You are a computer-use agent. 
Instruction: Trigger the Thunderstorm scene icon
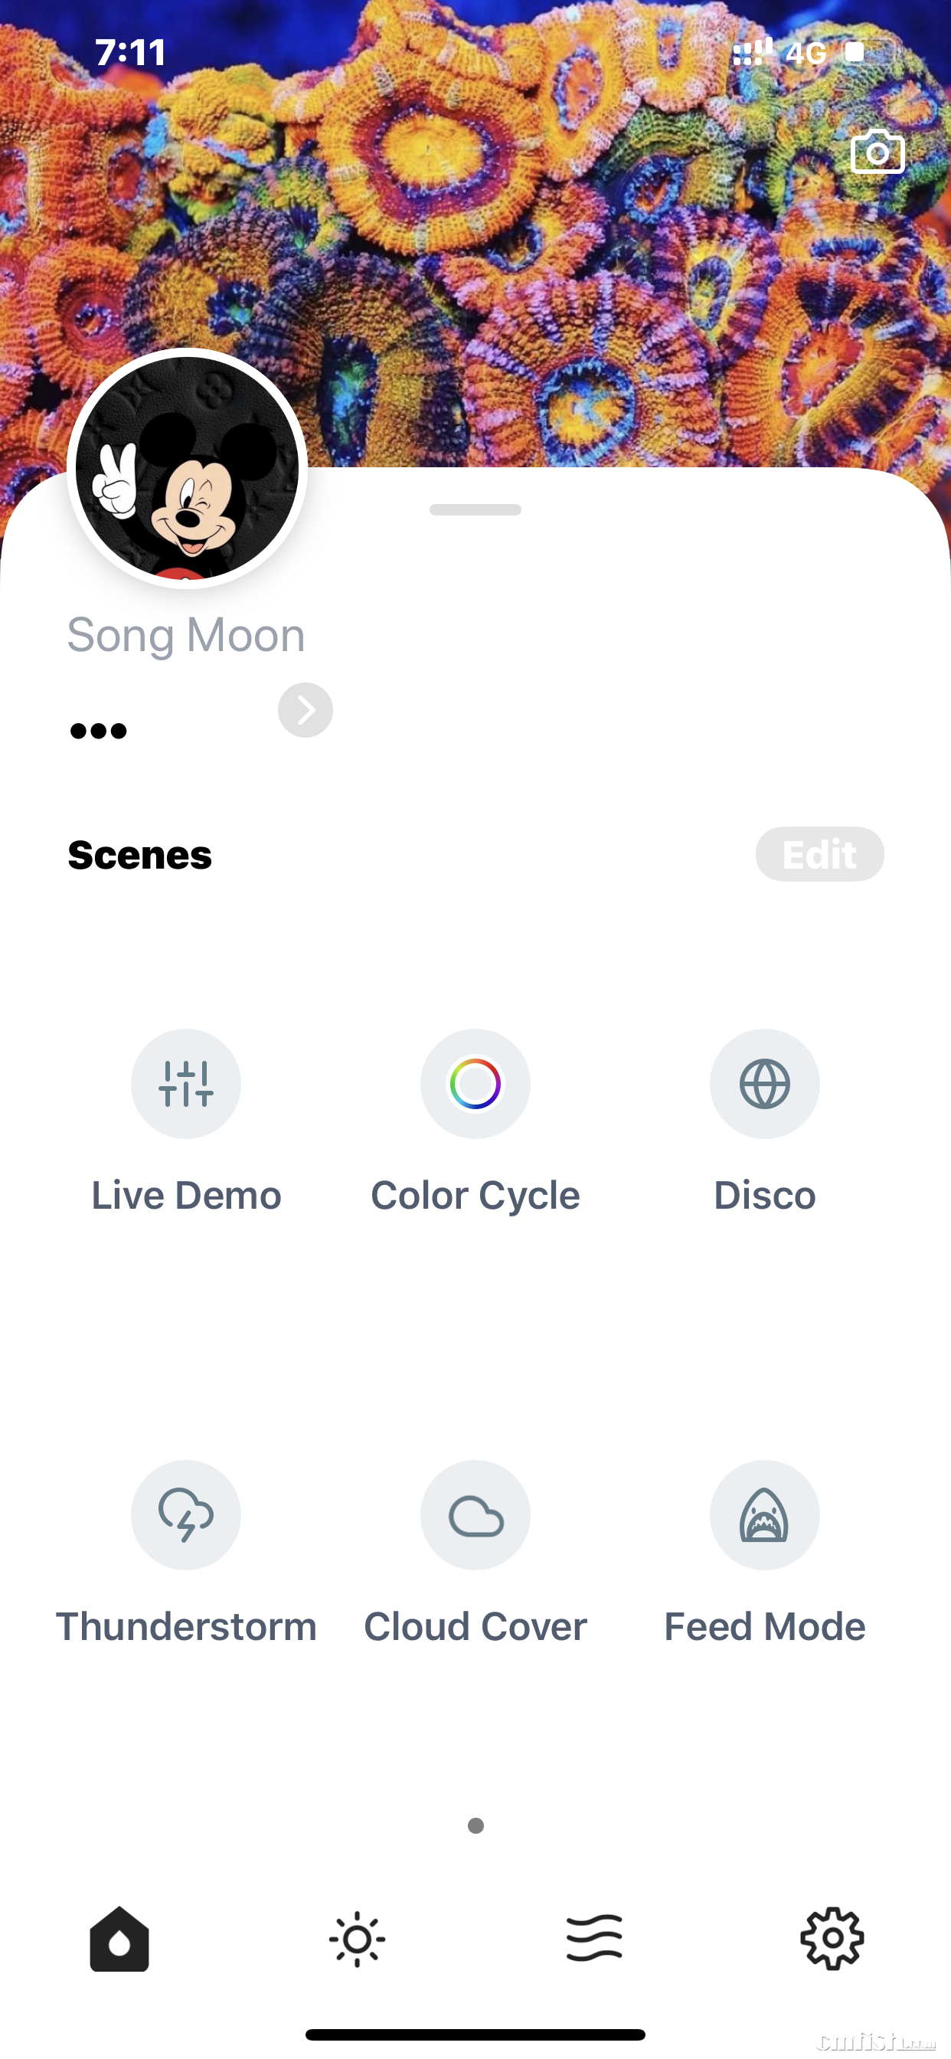pos(185,1514)
